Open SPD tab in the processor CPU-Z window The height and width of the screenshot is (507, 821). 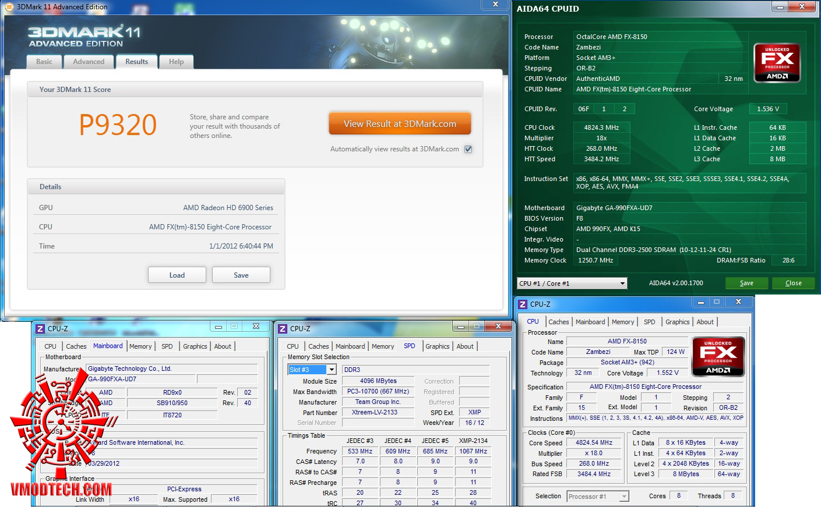pyautogui.click(x=650, y=322)
